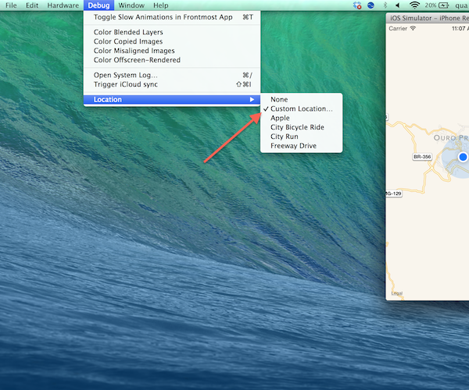Click the Bluetooth menu bar icon

click(385, 5)
